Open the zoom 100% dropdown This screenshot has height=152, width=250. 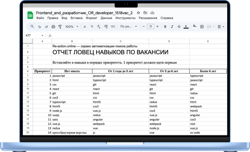click(72, 27)
